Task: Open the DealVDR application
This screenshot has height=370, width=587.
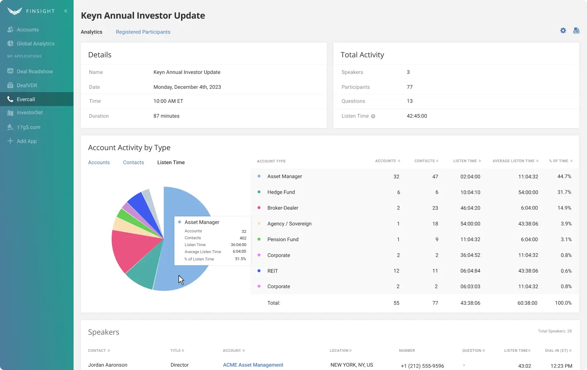Action: click(27, 85)
